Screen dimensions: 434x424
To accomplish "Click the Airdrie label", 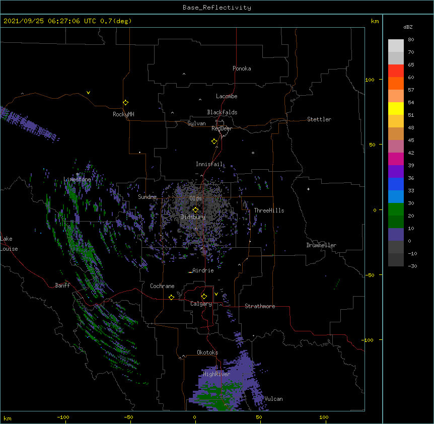I will point(203,270).
